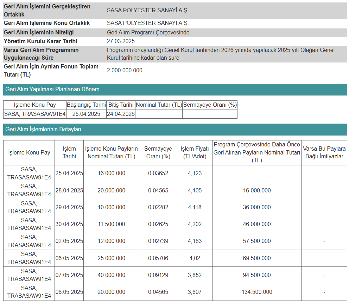Click the price value 4,105
This screenshot has height=303, width=349.
tap(195, 191)
